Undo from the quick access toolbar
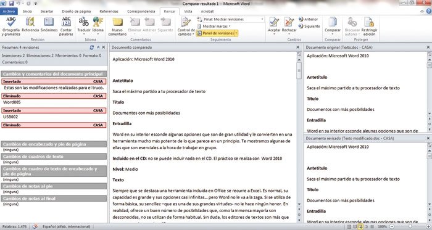This screenshot has width=432, height=230. (x=19, y=4)
